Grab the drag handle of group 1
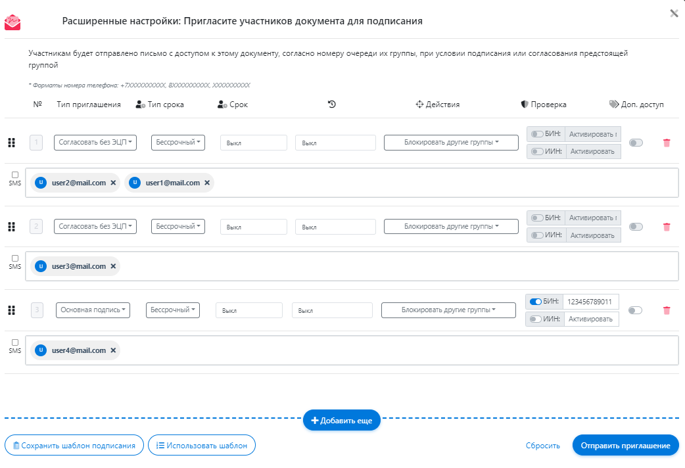The image size is (685, 468). [x=11, y=143]
